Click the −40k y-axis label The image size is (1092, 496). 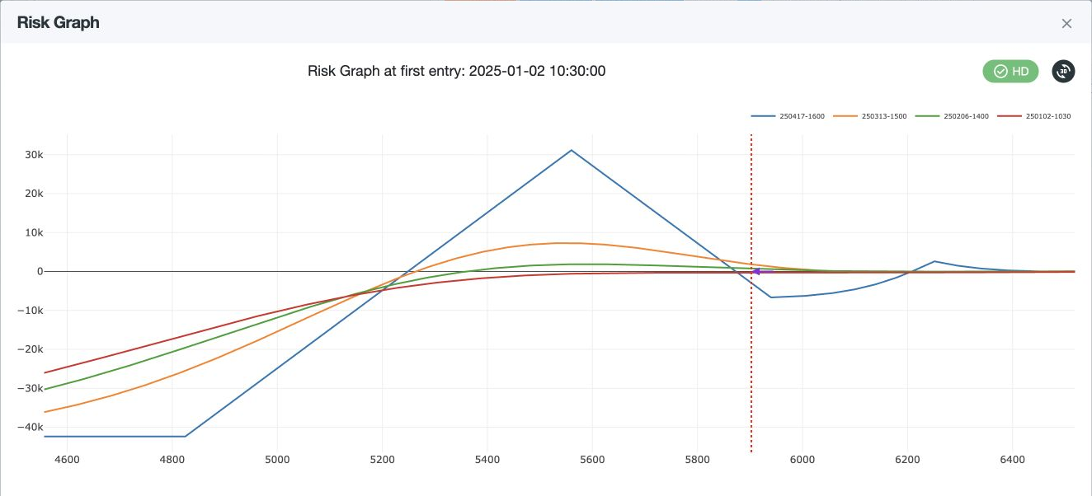(x=31, y=427)
